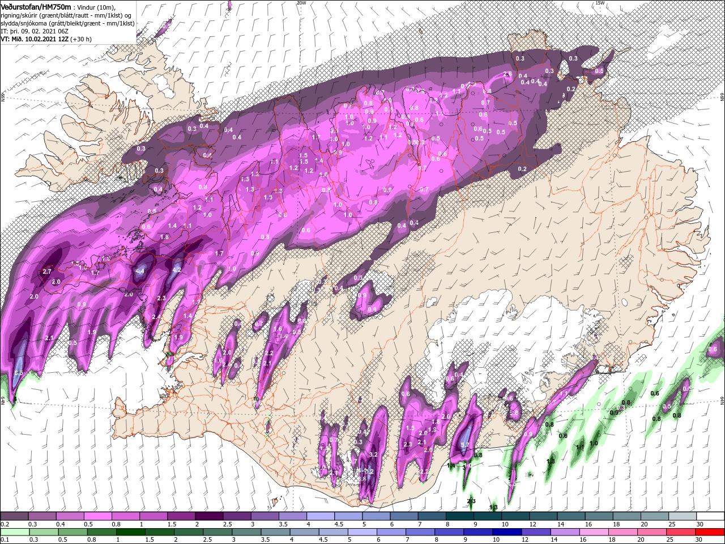Pick rain scale swatch between 10 and 12

pyautogui.click(x=507, y=532)
